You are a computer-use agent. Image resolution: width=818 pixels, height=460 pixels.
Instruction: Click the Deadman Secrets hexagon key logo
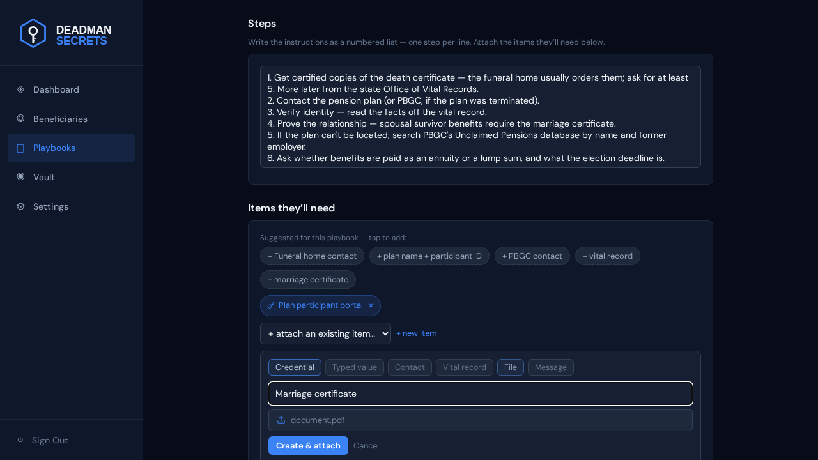click(33, 33)
